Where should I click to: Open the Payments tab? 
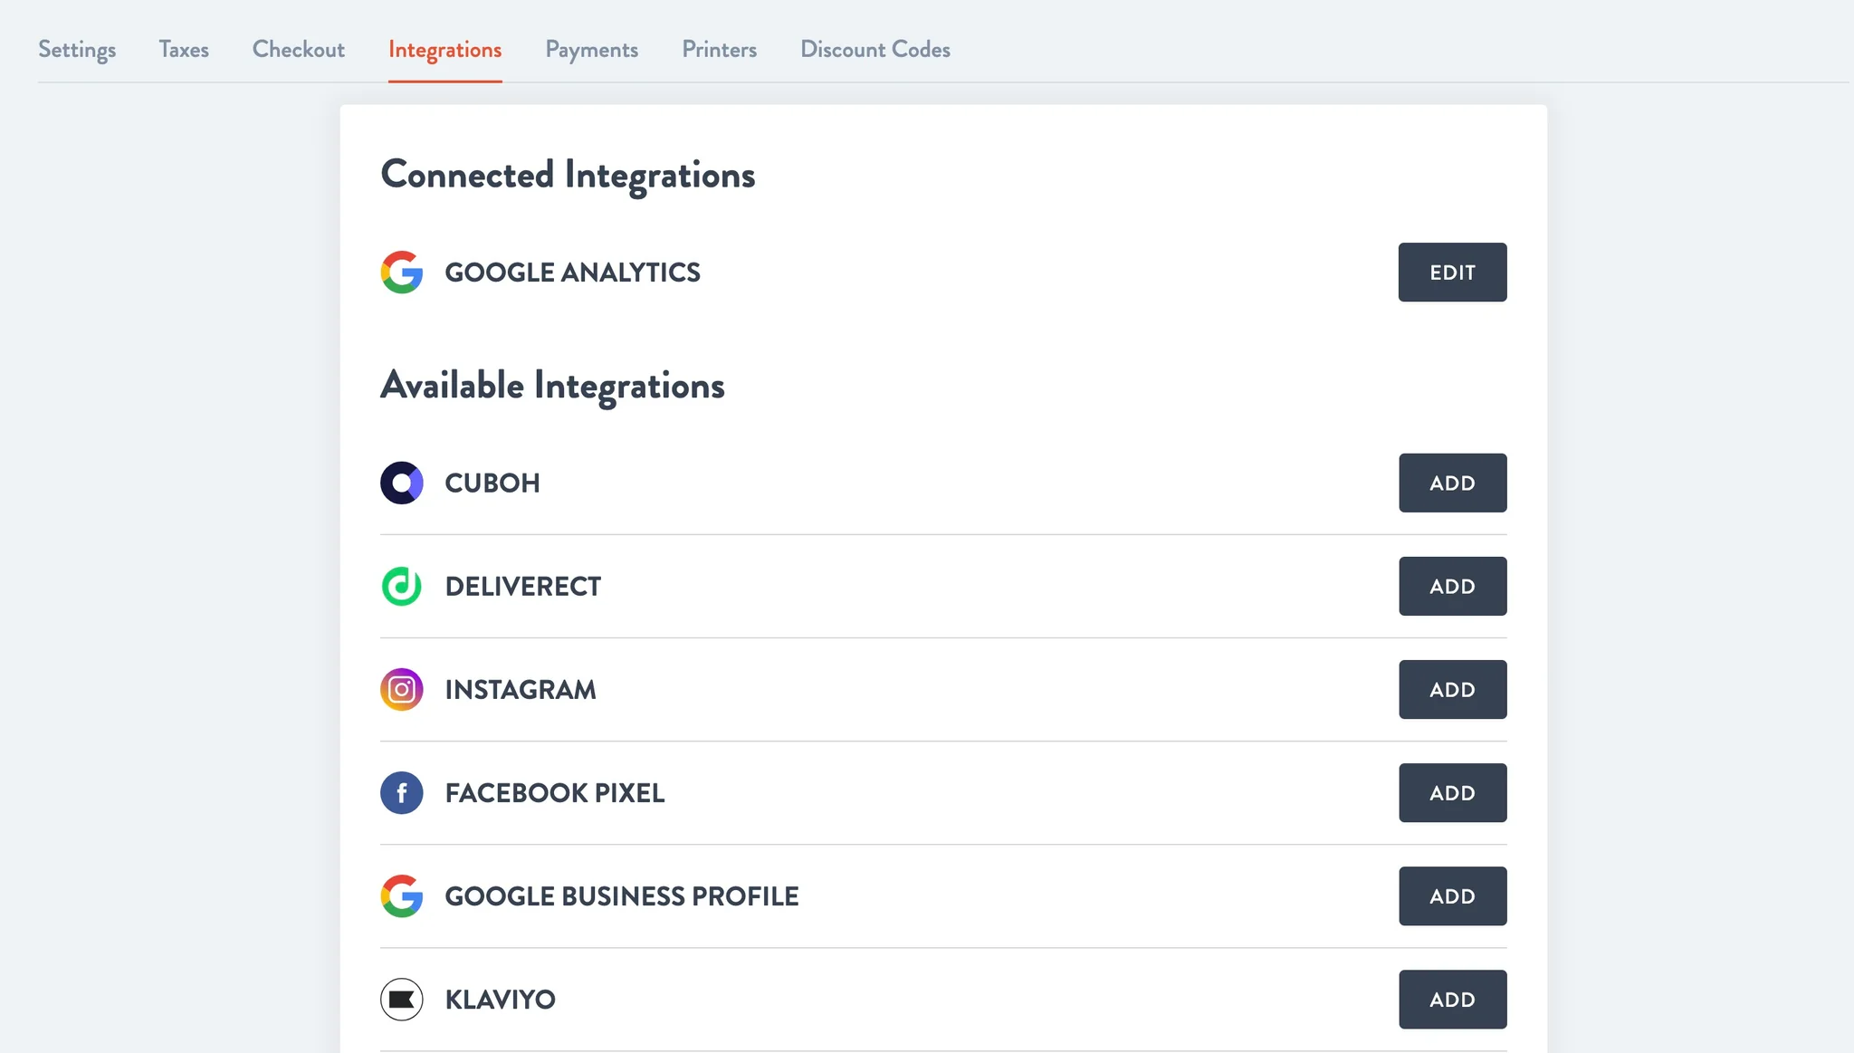tap(592, 50)
